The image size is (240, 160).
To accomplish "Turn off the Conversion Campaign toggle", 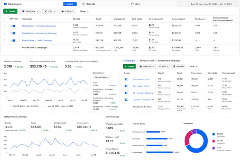I will 13,26.
